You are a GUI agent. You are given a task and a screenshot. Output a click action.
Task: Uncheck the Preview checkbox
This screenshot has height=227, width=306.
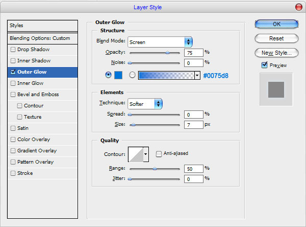click(264, 65)
